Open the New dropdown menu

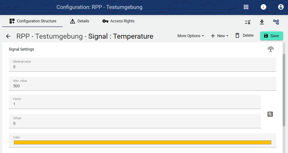coord(220,36)
